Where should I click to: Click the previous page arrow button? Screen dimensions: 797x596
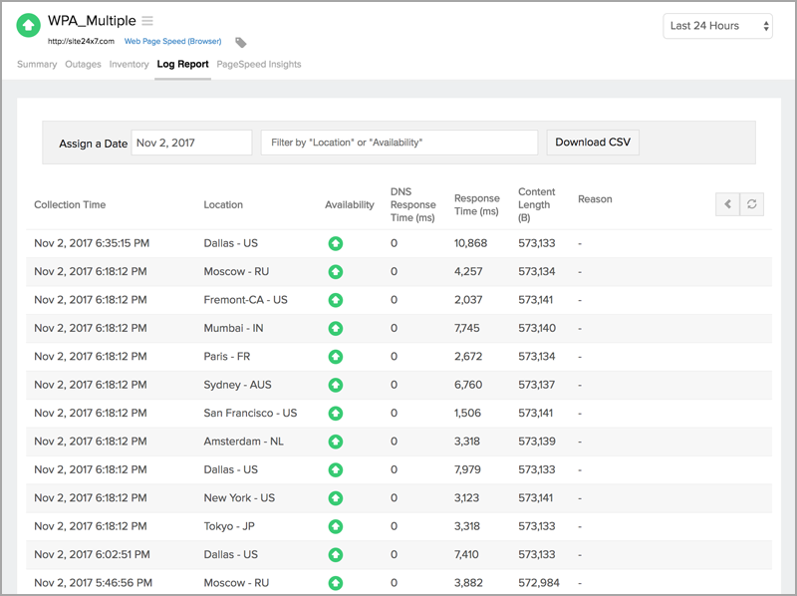coord(728,204)
